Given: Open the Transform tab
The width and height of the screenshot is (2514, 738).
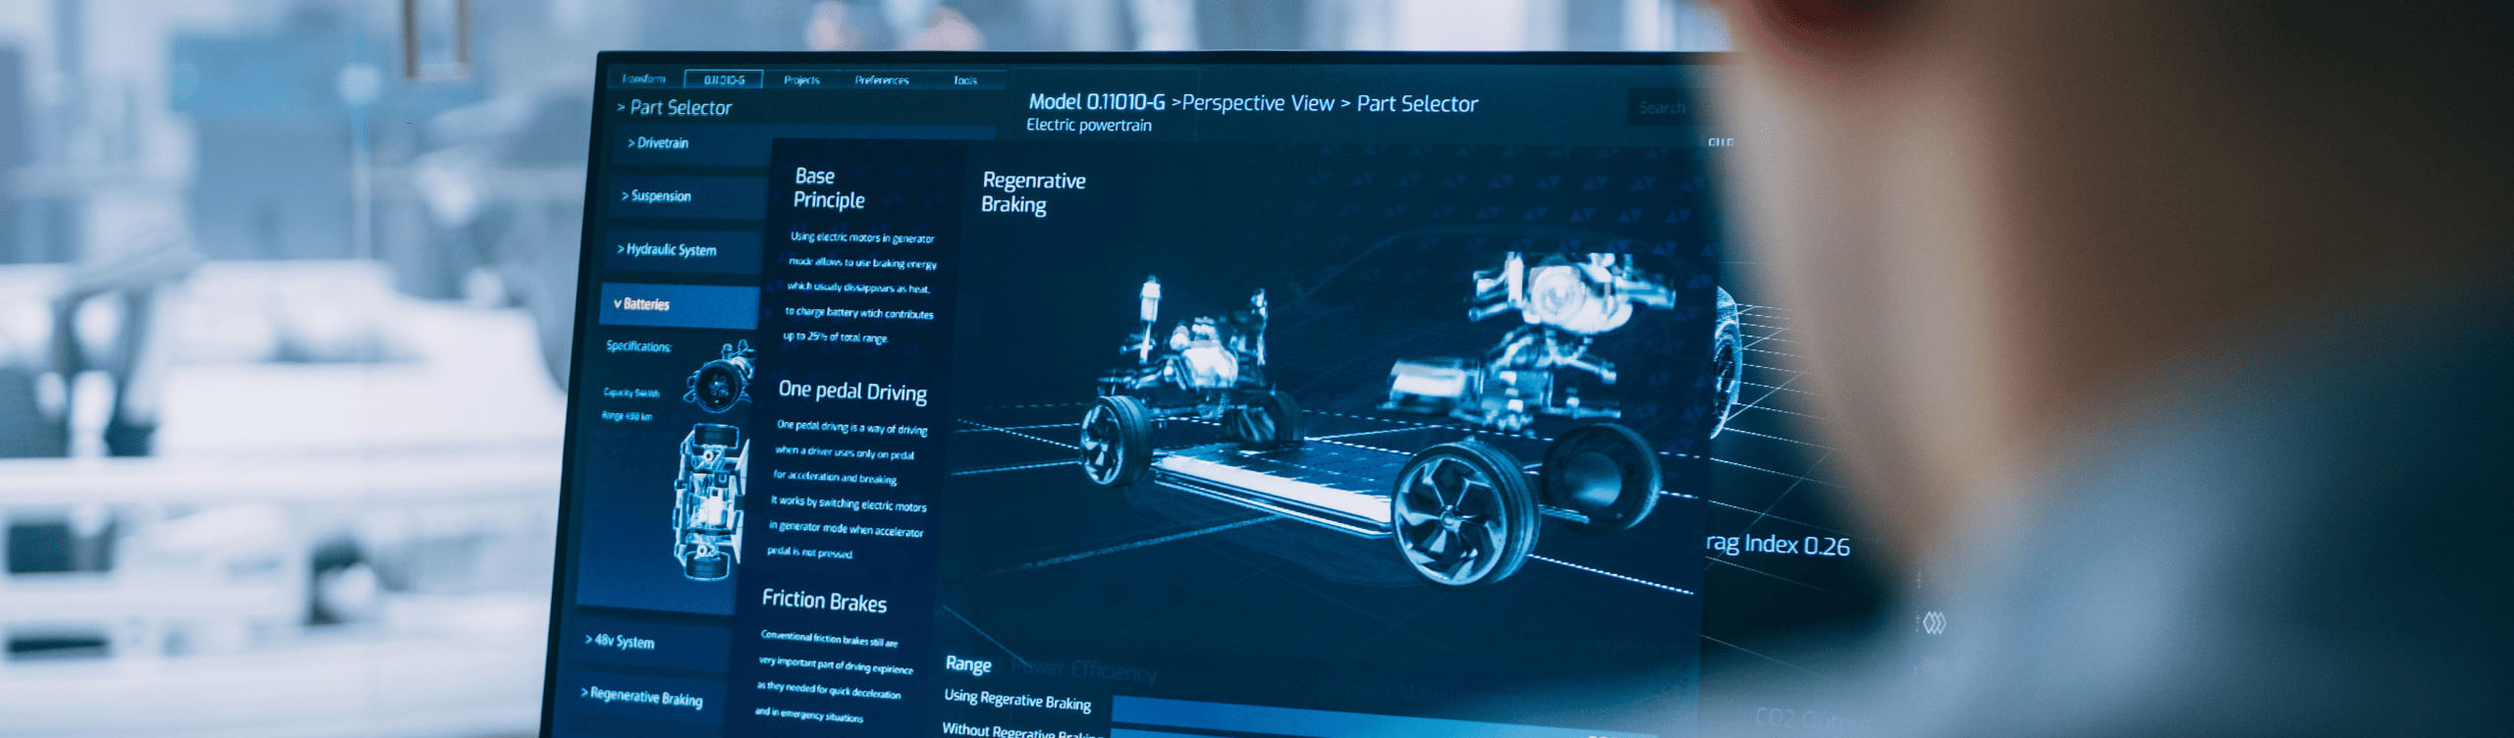Looking at the screenshot, I should pyautogui.click(x=644, y=79).
